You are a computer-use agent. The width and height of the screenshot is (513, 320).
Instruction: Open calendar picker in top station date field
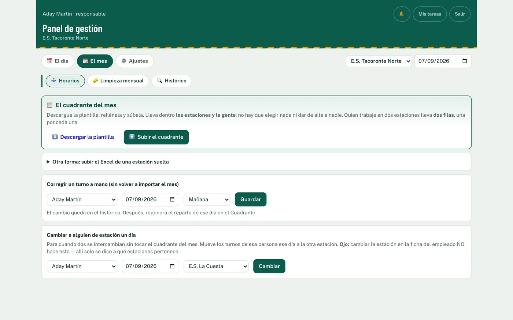coord(465,61)
